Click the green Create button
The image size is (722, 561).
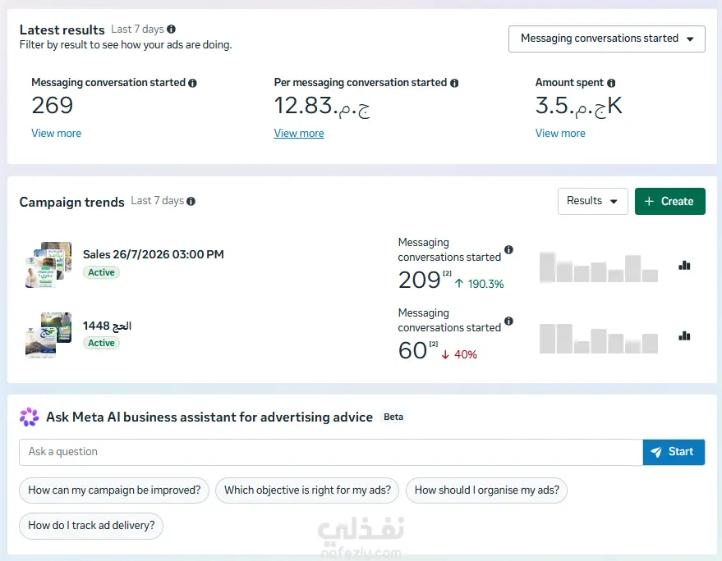670,201
